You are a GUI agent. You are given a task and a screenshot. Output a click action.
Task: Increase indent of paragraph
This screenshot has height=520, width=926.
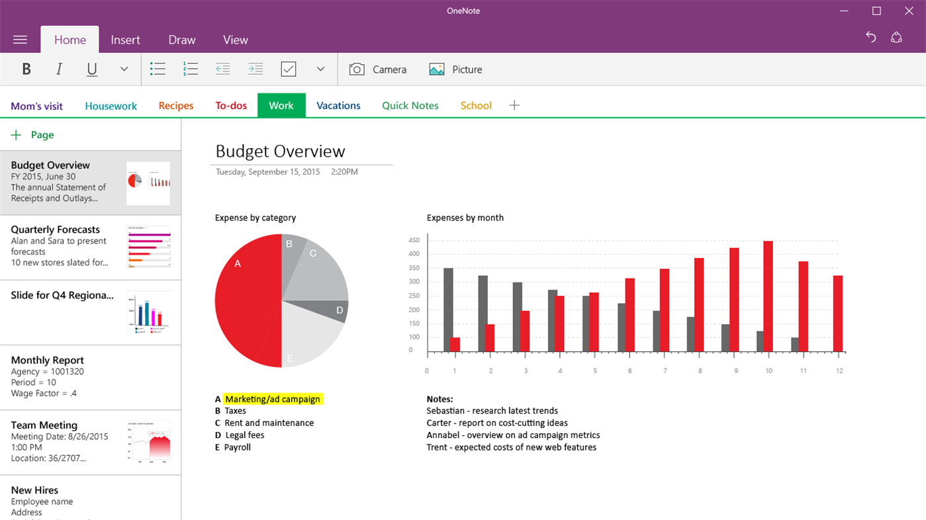click(x=255, y=69)
